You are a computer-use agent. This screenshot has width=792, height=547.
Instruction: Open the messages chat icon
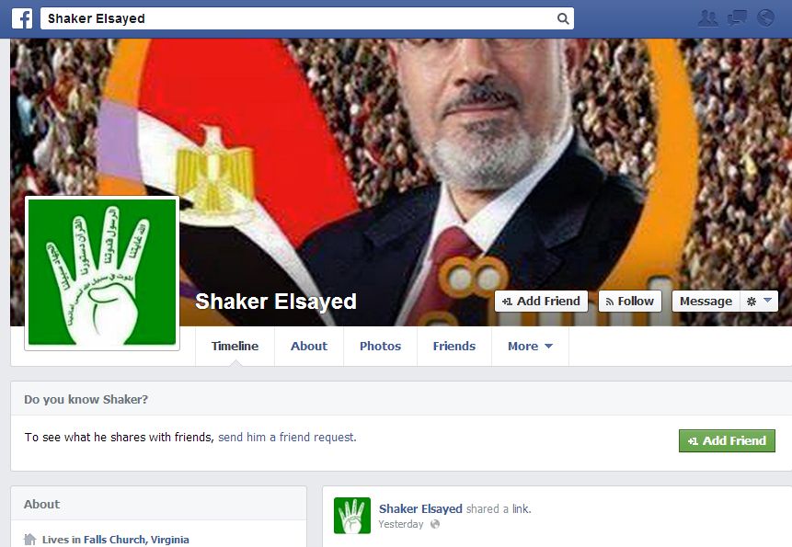pyautogui.click(x=737, y=18)
